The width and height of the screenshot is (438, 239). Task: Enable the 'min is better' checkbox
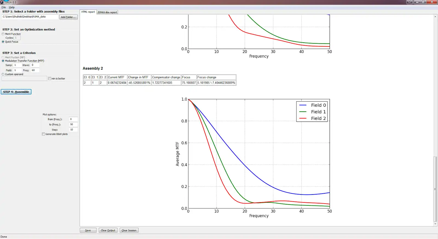tap(50, 79)
